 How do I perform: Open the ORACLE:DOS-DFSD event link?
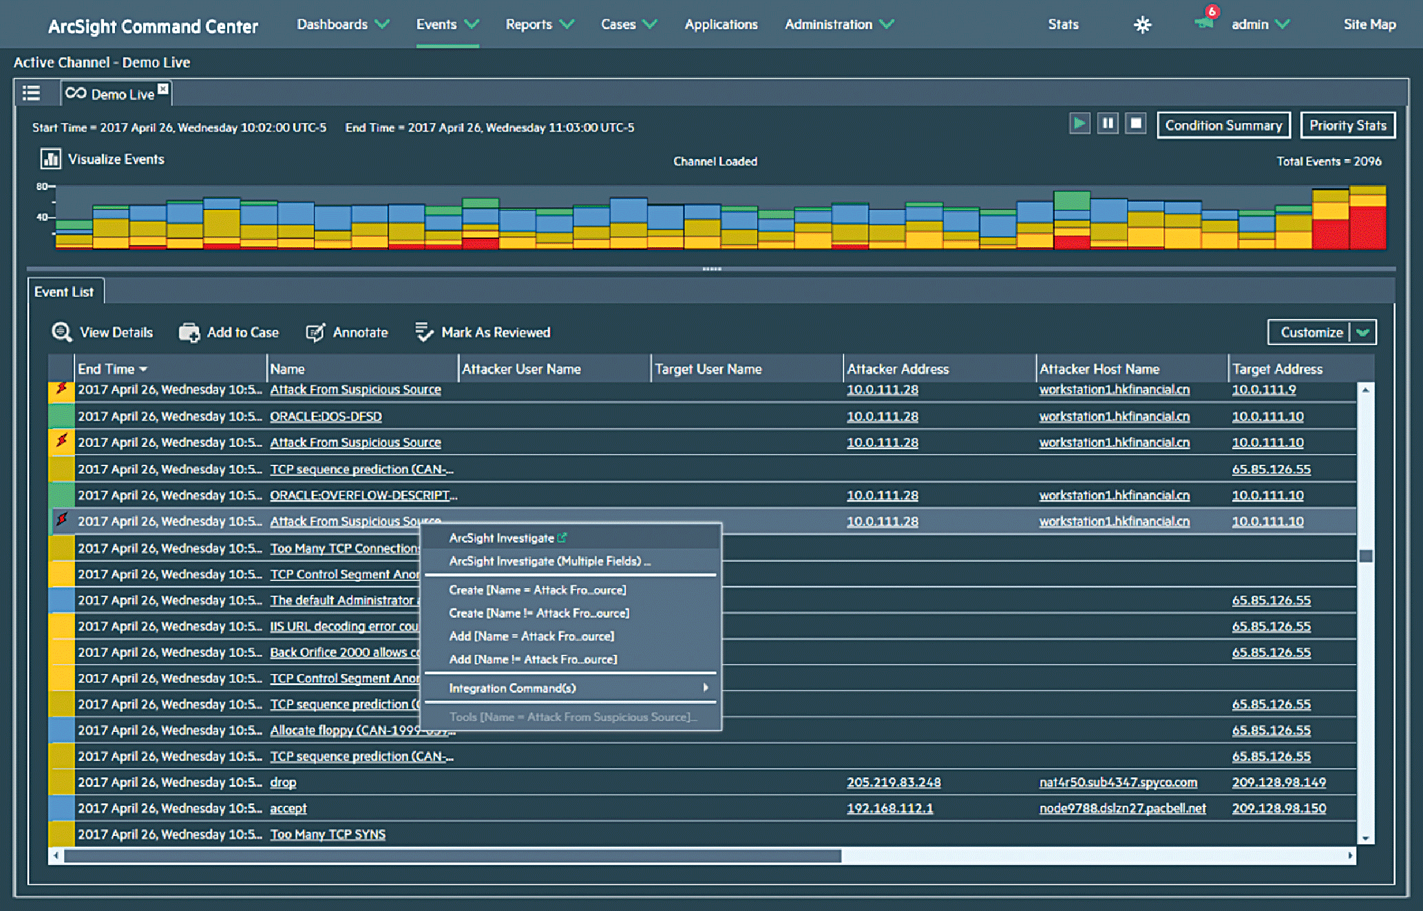coord(326,417)
